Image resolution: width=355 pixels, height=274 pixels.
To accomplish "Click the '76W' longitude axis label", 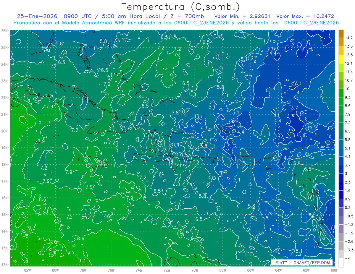I will click(x=111, y=270).
